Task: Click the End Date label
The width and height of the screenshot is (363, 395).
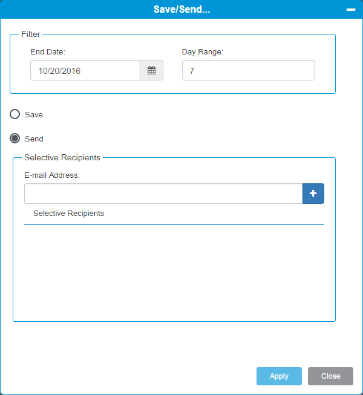Action: [x=48, y=52]
